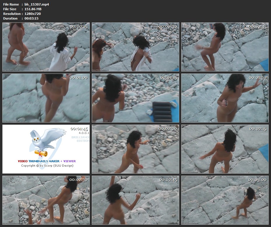Click the thumbnail marked 00:02:15
Screen dimensions: 271x227
point(225,149)
